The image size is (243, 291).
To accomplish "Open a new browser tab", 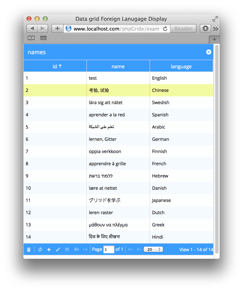I will click(57, 29).
